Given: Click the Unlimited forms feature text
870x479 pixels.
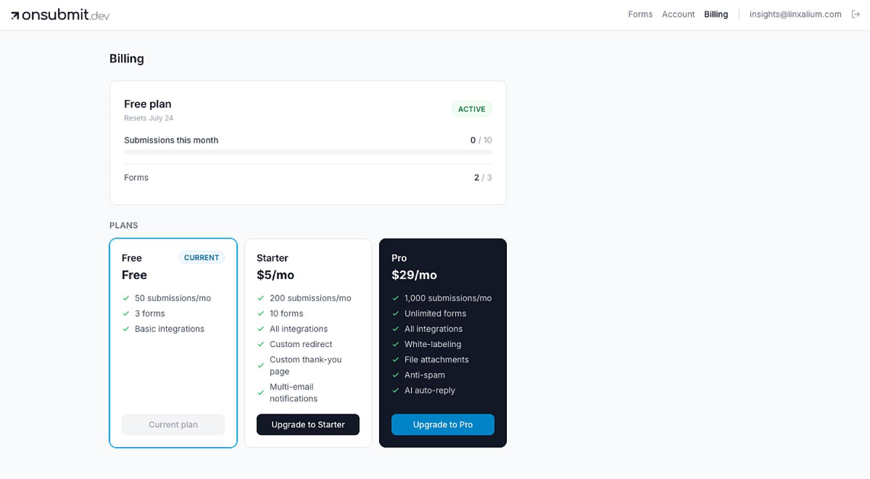Looking at the screenshot, I should click(x=435, y=313).
